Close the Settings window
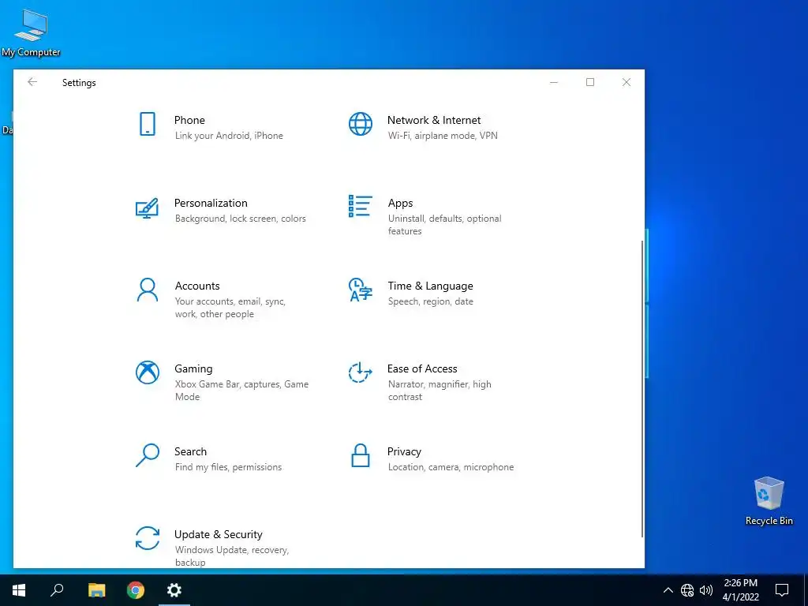 tap(626, 82)
